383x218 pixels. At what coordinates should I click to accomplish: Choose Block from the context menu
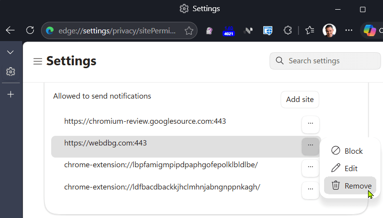[x=350, y=151]
